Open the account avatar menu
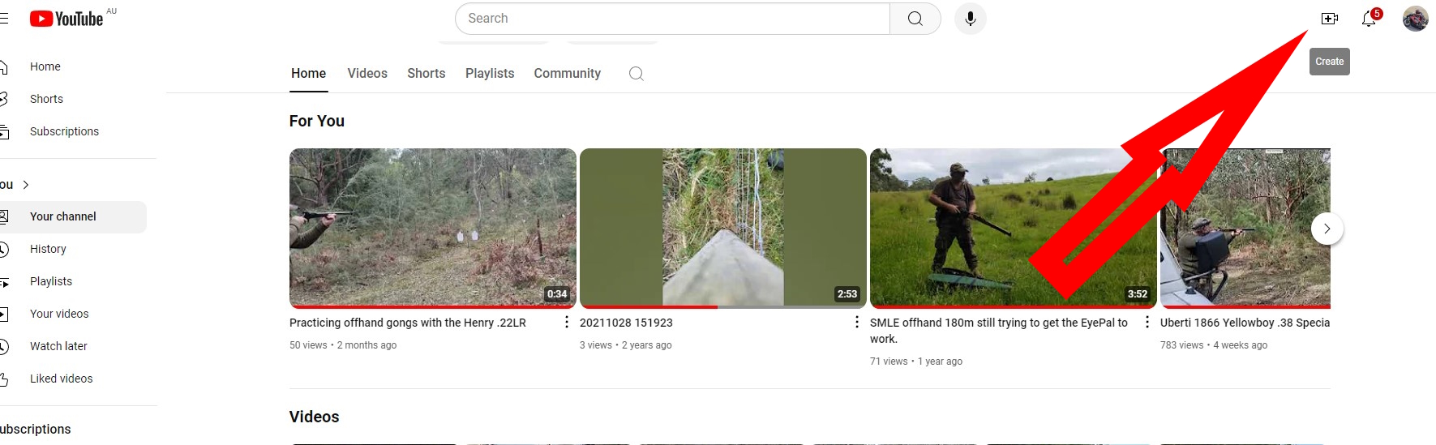The height and width of the screenshot is (445, 1436). (1415, 19)
